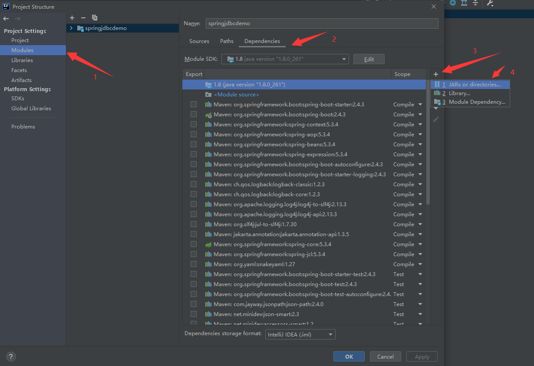Toggle export checkbox for spring-aop:5.3.4
This screenshot has width=534, height=366.
[194, 135]
